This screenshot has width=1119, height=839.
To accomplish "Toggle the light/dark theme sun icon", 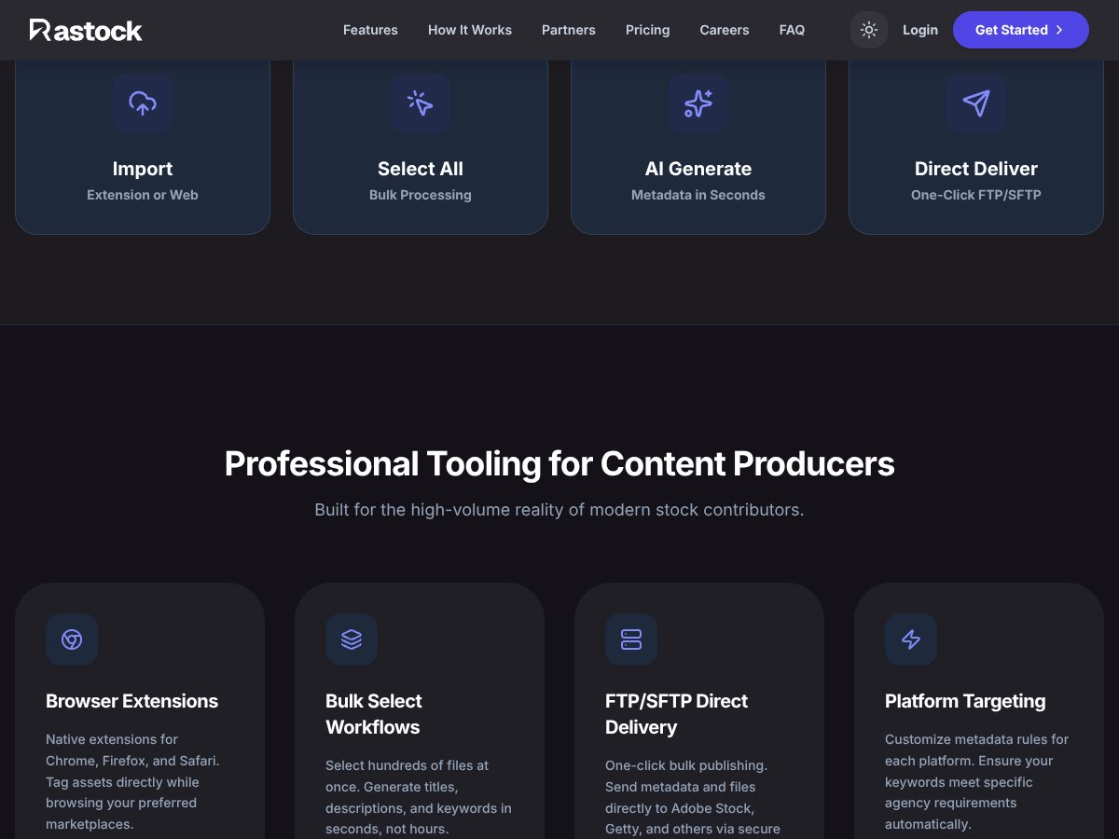I will (869, 30).
